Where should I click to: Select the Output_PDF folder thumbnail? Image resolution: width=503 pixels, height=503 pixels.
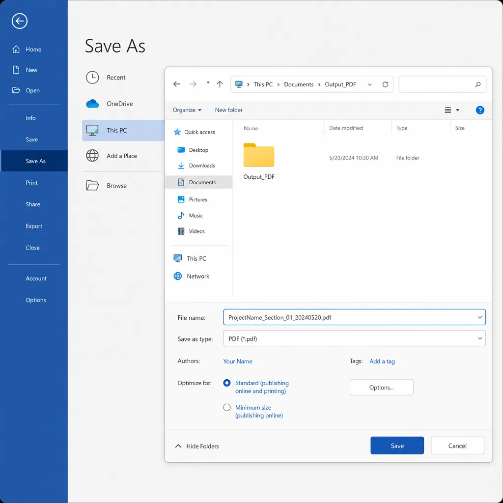coord(259,155)
